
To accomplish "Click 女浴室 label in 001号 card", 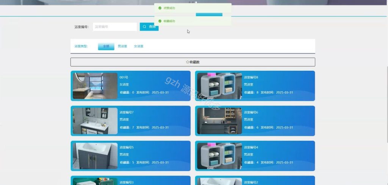I will pyautogui.click(x=124, y=84).
